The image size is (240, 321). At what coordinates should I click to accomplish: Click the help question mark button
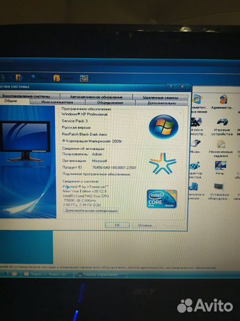(x=171, y=87)
